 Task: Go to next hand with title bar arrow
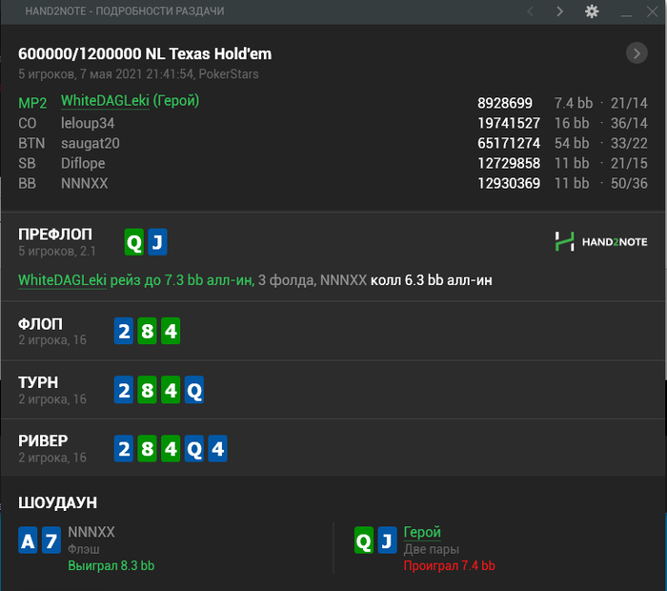click(x=560, y=11)
